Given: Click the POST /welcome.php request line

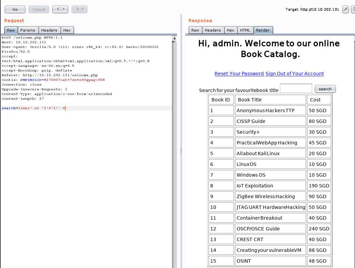Looking at the screenshot, I should coord(32,38).
